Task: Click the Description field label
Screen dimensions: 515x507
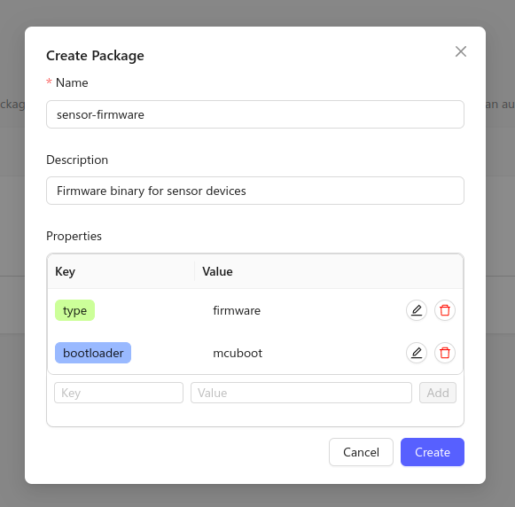Action: pos(77,160)
